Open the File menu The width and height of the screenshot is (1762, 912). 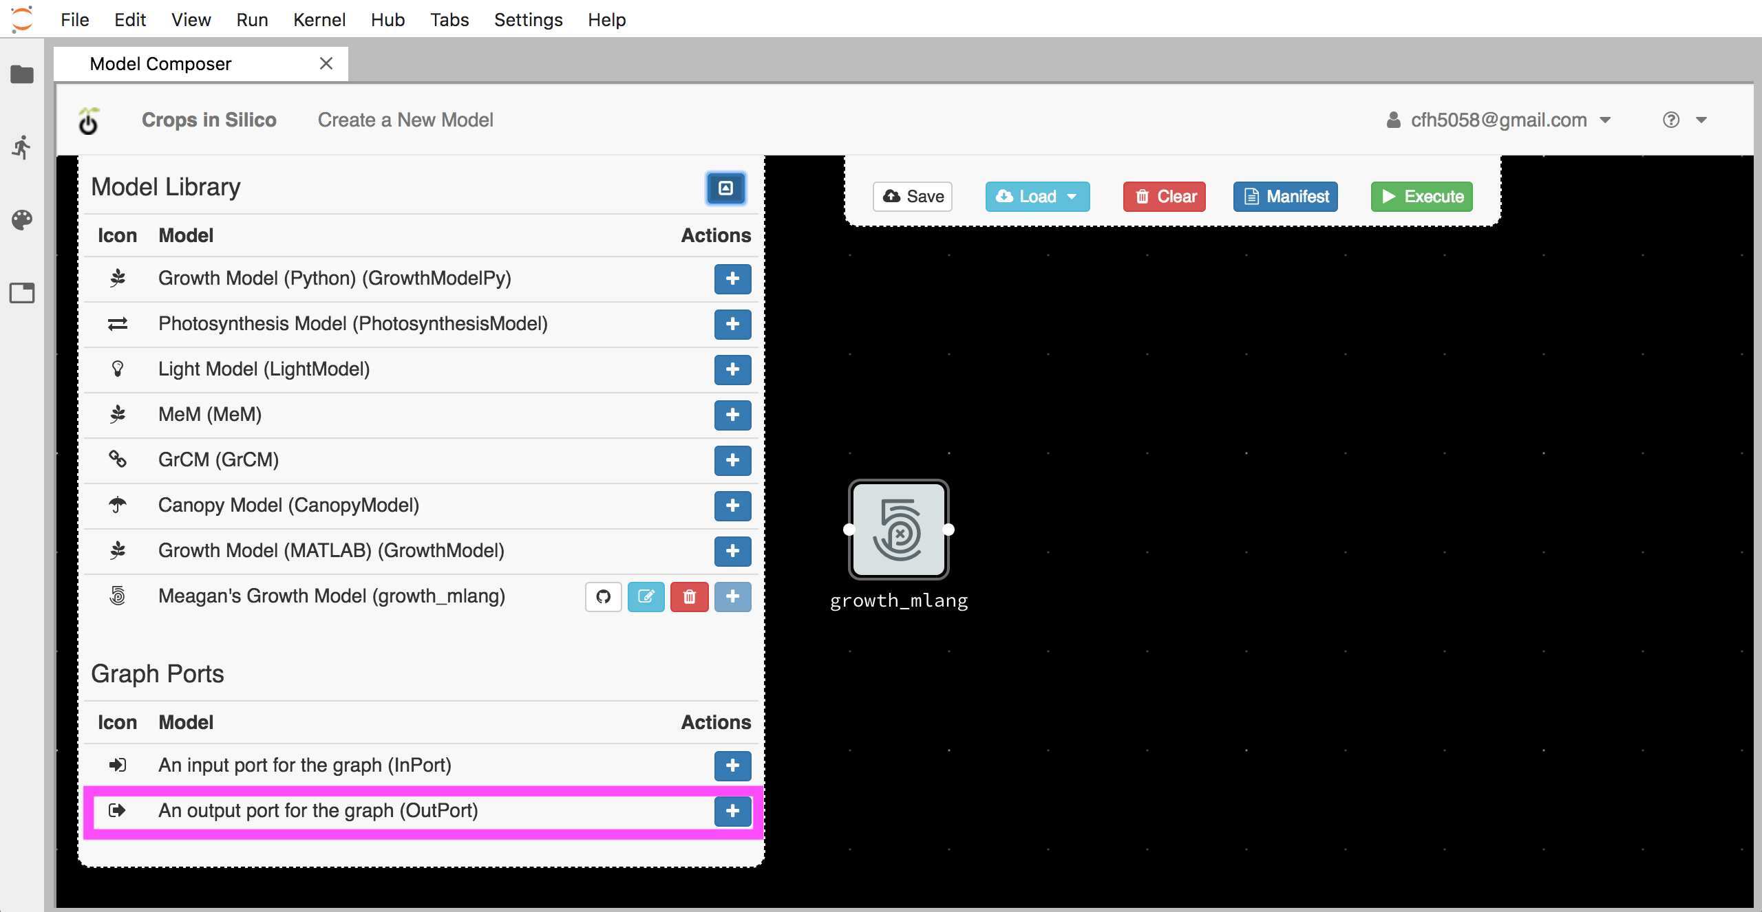pos(75,19)
